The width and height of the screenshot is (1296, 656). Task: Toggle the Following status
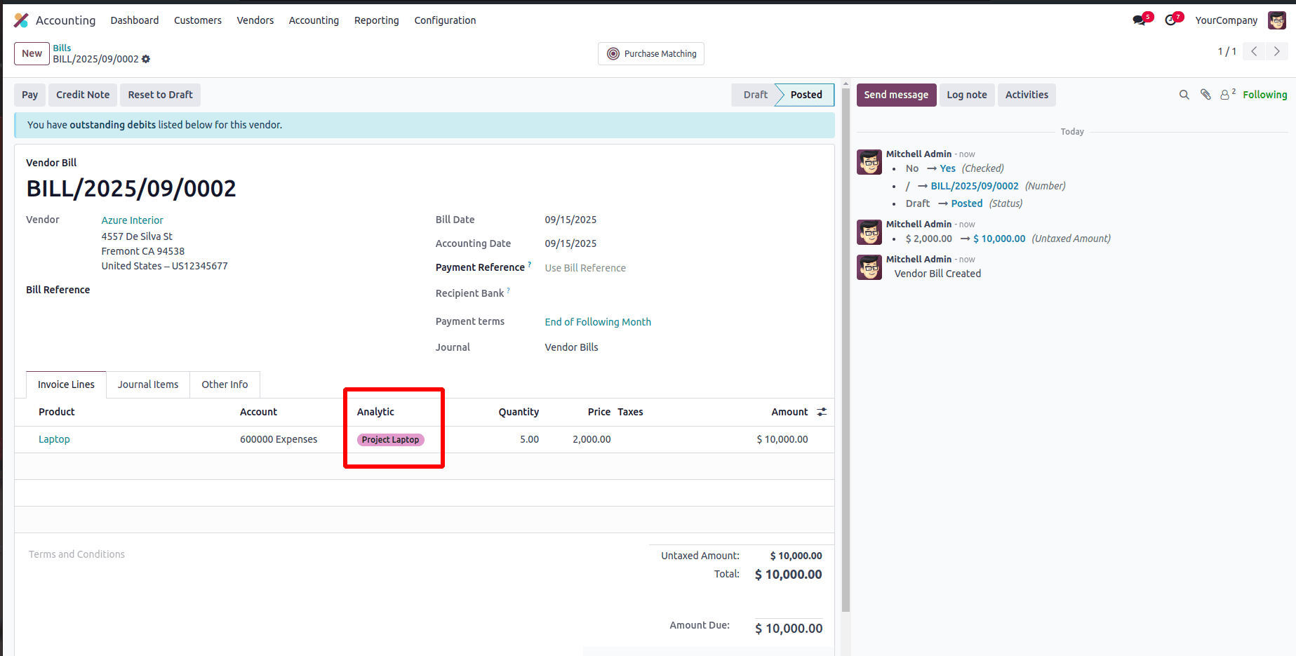tap(1265, 95)
